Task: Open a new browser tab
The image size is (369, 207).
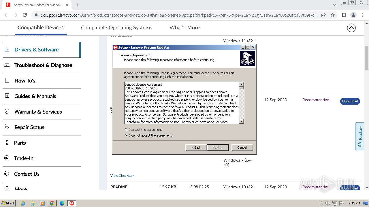Action: pos(78,5)
